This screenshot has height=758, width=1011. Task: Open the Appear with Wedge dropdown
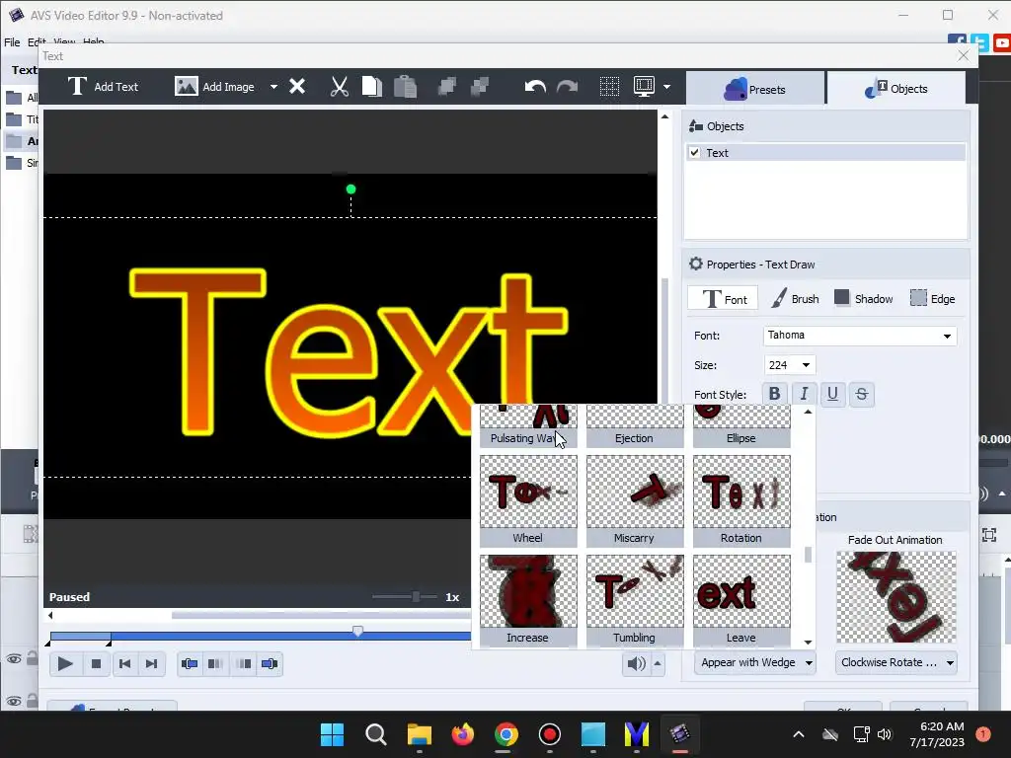pyautogui.click(x=755, y=662)
